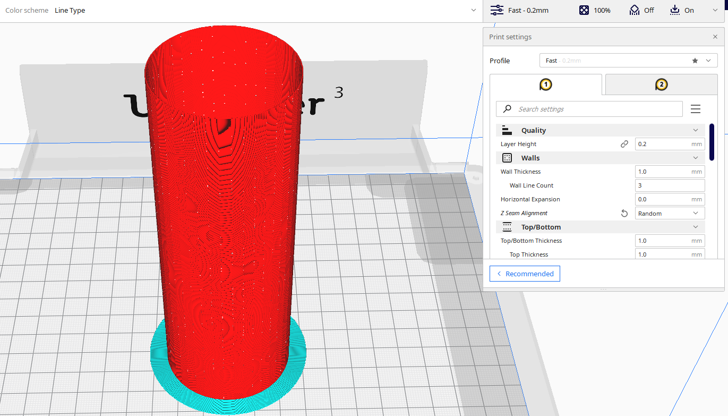The width and height of the screenshot is (728, 416).
Task: Click the link icon beside Layer Height
Action: point(624,144)
